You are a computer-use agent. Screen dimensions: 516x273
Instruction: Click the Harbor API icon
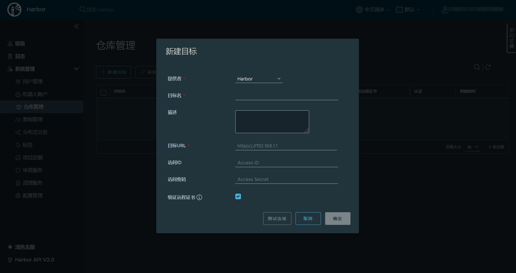coord(10,260)
